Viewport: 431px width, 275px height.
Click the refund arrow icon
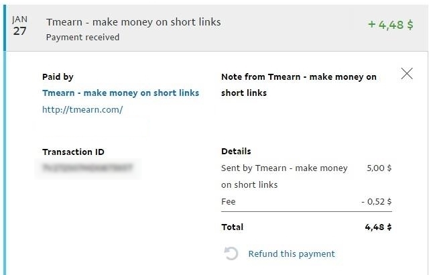(x=231, y=254)
